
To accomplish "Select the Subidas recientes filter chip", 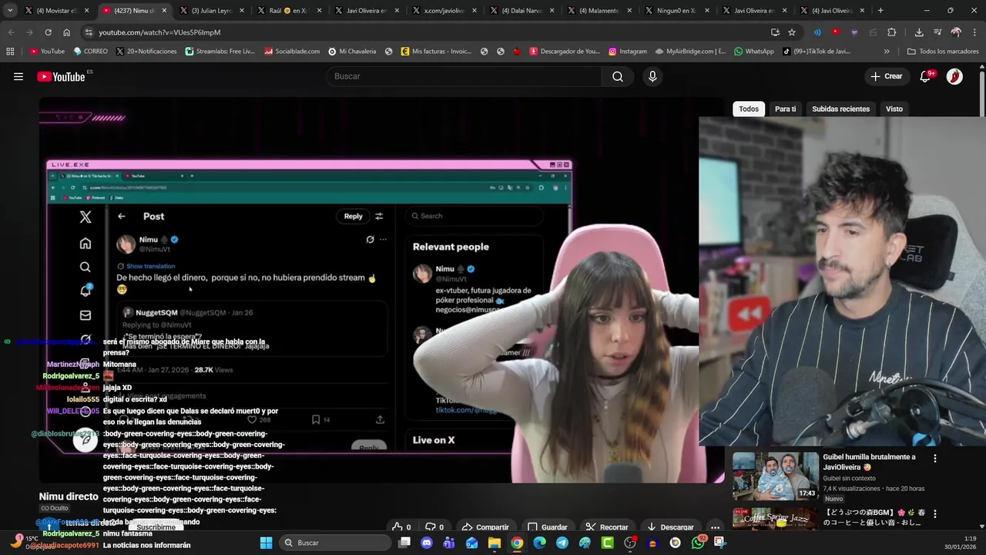I will [x=840, y=109].
